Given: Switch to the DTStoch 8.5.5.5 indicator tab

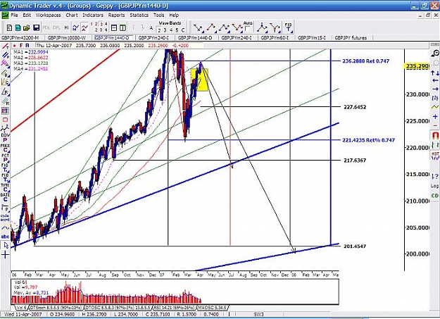Looking at the screenshot, I should click(56, 308).
